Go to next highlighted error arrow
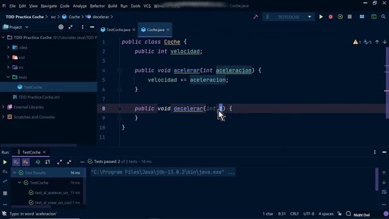The height and width of the screenshot is (219, 389). click(385, 42)
